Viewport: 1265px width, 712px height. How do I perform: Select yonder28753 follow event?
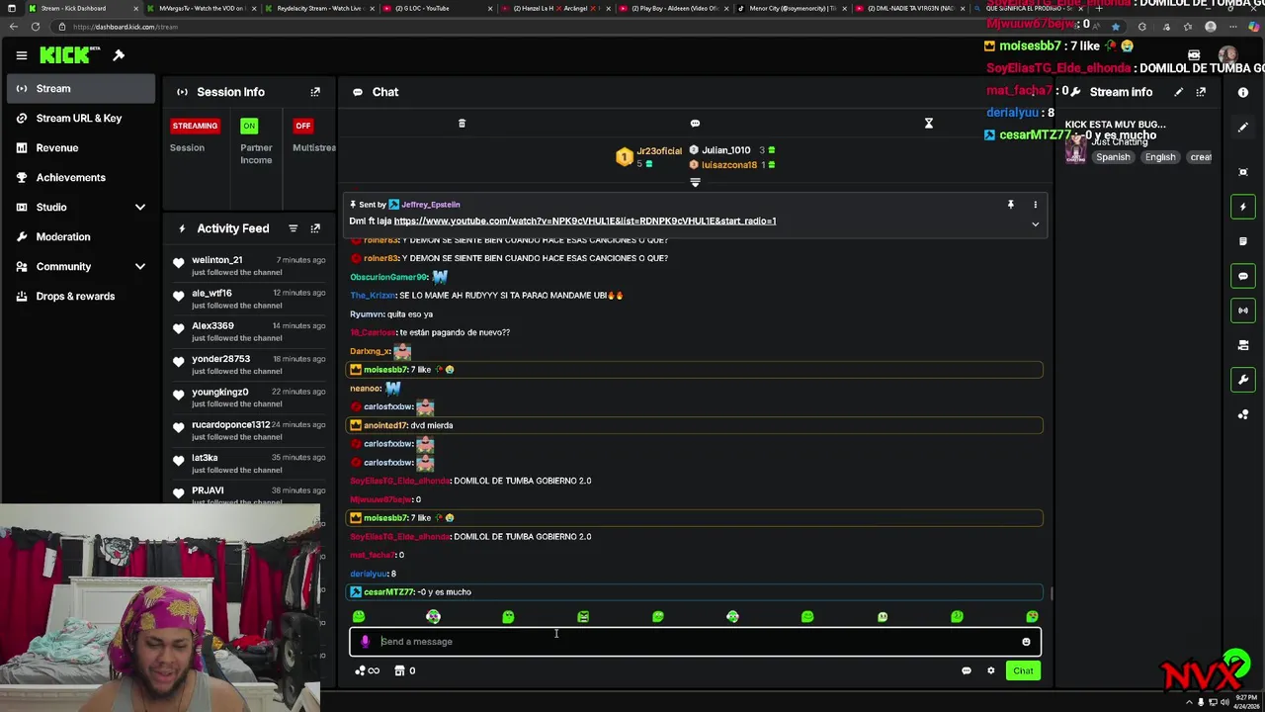pyautogui.click(x=250, y=364)
